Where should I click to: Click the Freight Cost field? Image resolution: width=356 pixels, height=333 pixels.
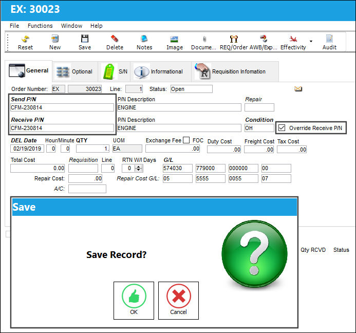(x=259, y=149)
